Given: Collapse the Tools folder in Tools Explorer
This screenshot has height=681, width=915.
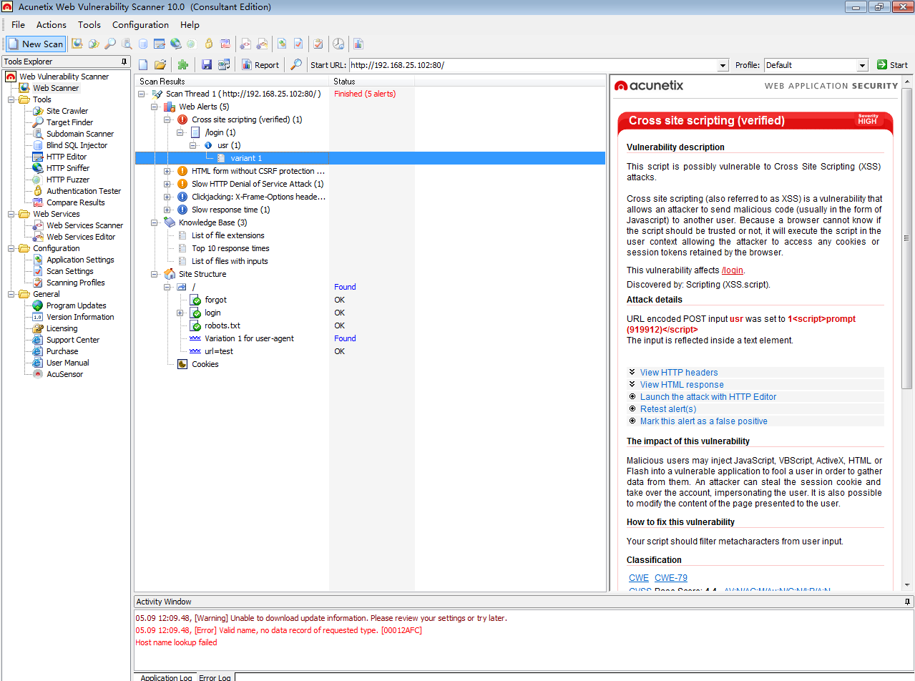Looking at the screenshot, I should point(11,99).
